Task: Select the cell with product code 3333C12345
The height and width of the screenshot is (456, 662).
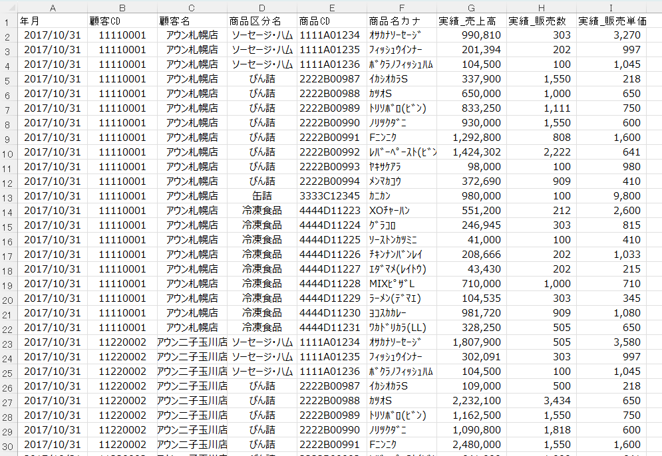Action: coord(331,196)
